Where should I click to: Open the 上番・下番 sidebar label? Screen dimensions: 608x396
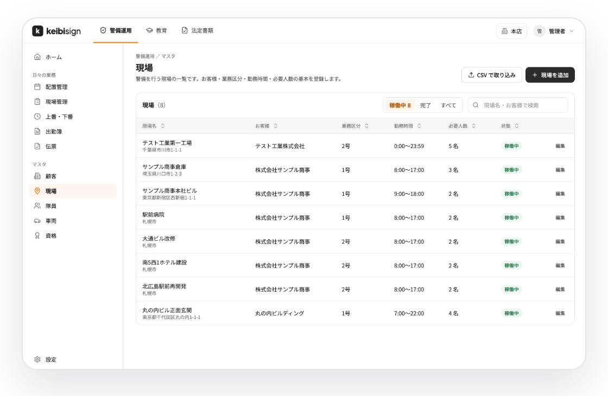59,117
